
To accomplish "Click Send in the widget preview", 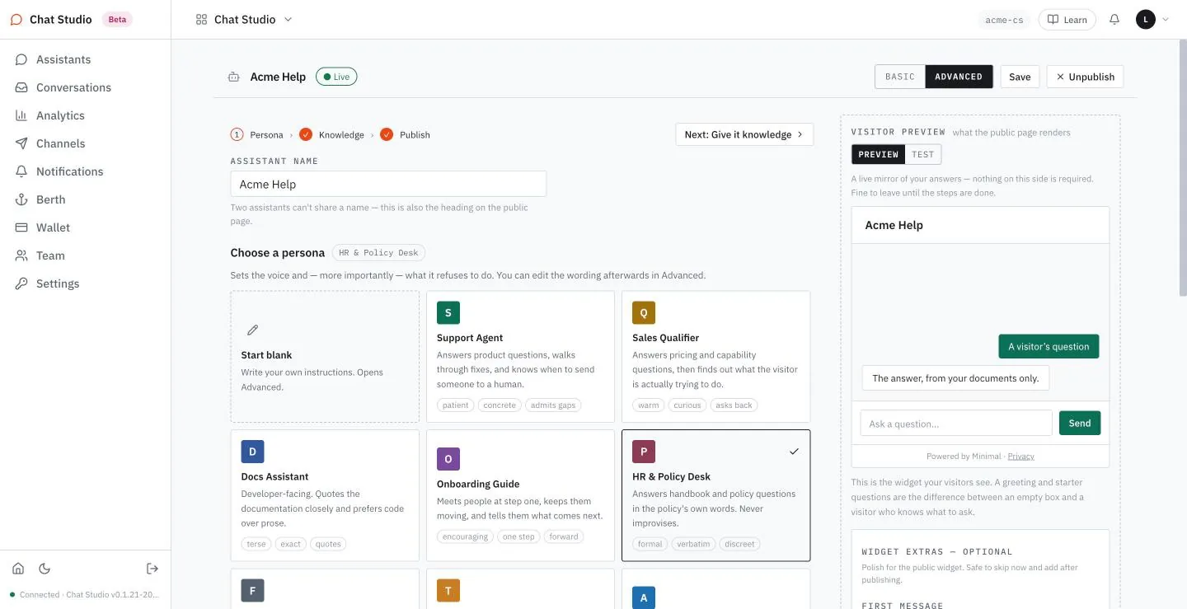I will click(x=1080, y=424).
